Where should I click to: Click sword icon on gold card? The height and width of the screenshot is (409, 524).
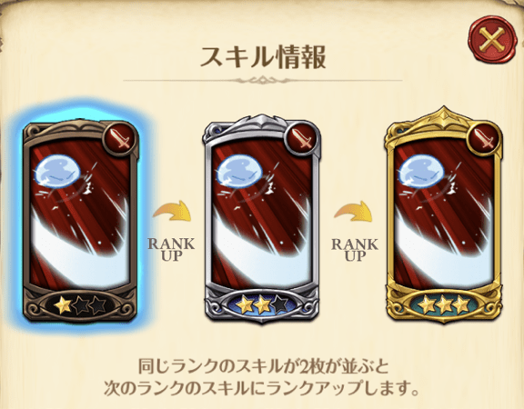485,137
